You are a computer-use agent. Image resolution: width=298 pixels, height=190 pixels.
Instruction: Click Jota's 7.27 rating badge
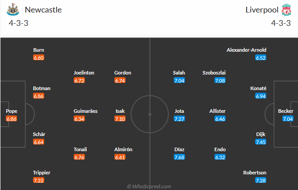tap(179, 119)
